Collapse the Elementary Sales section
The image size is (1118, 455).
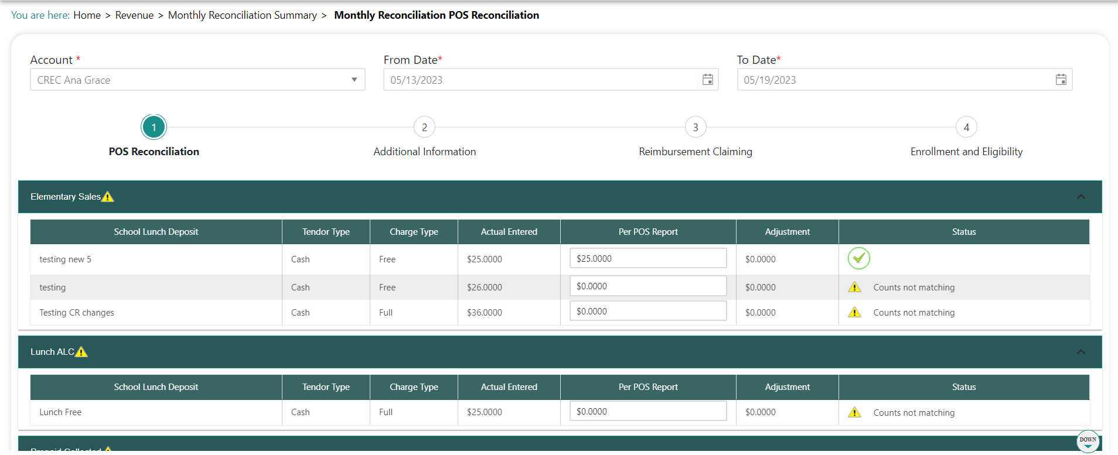coord(1080,197)
